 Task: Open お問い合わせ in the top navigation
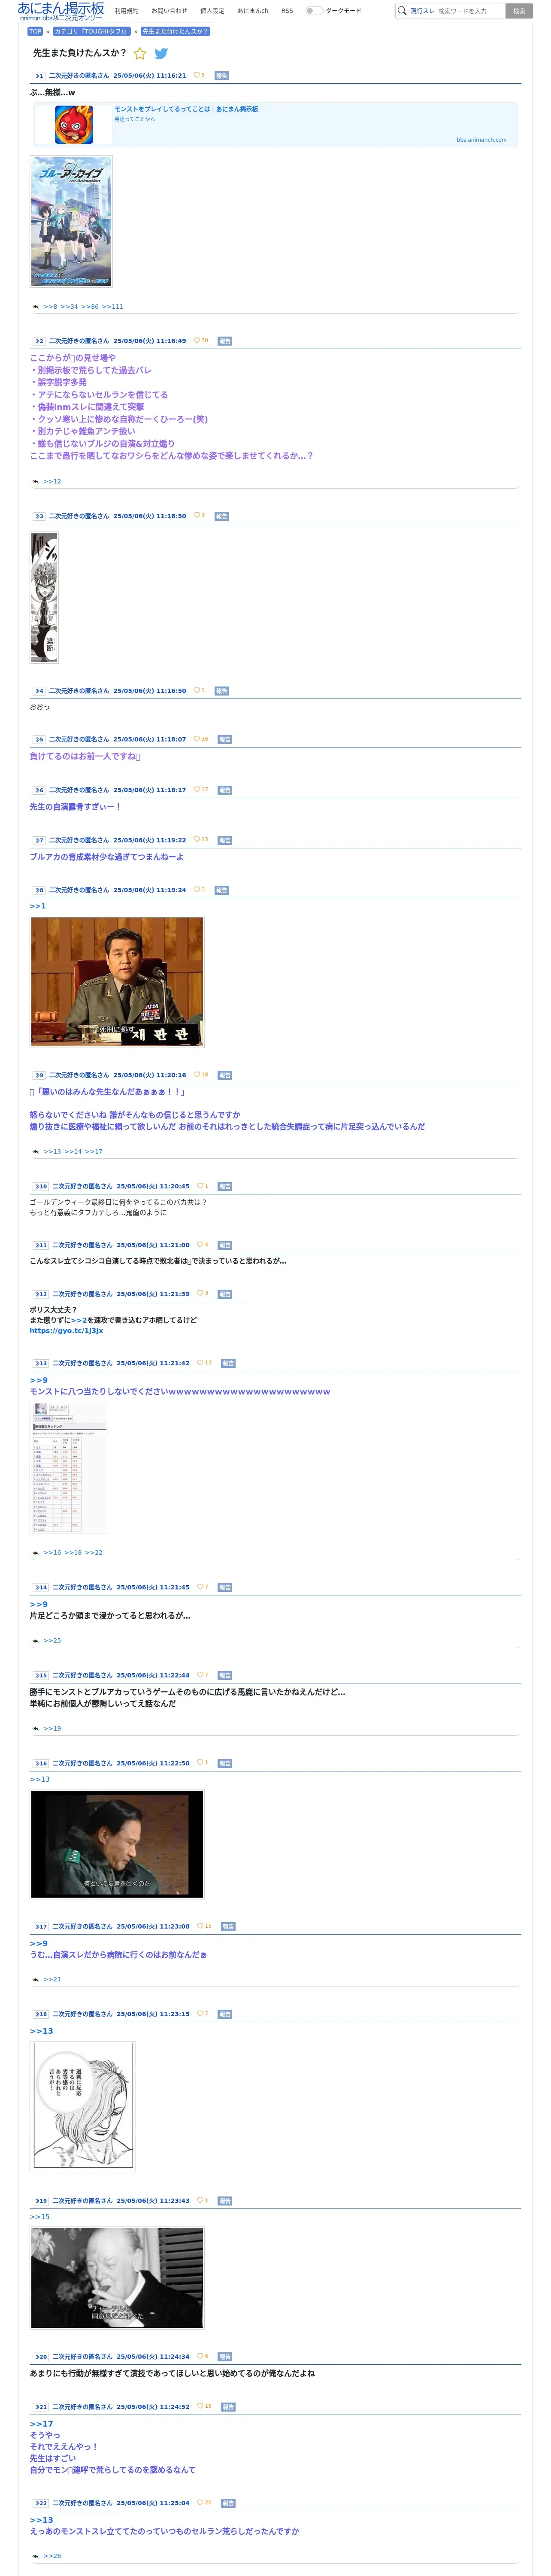[169, 11]
